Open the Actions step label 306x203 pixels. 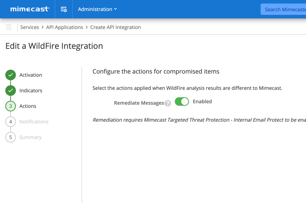point(28,106)
